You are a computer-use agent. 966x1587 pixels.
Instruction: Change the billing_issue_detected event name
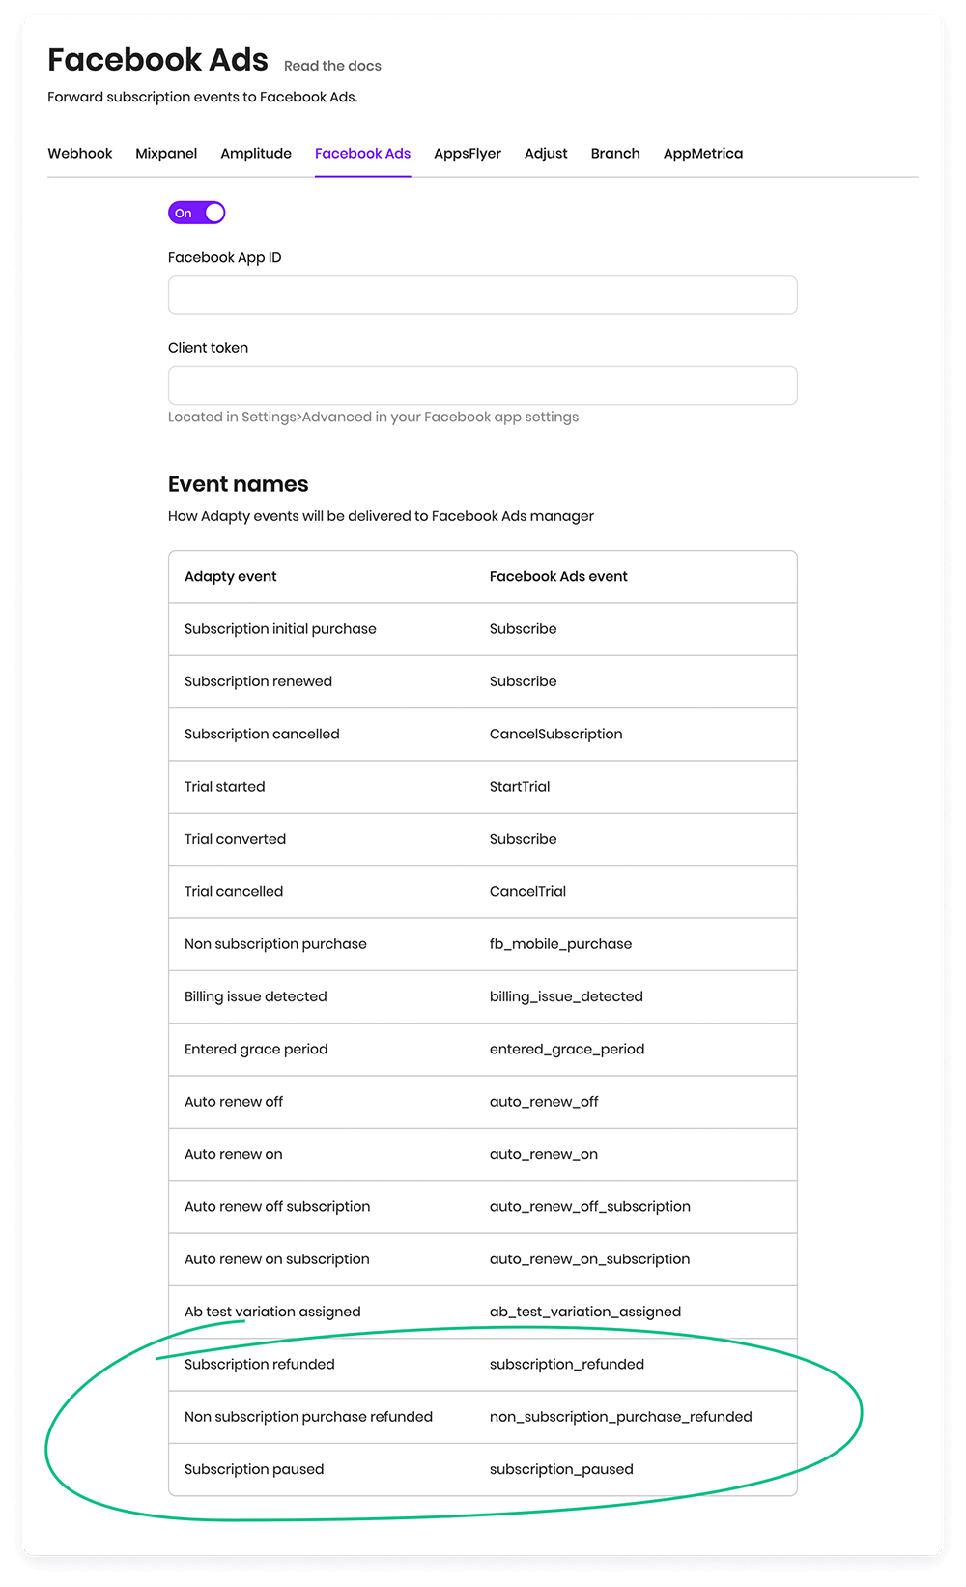(566, 996)
